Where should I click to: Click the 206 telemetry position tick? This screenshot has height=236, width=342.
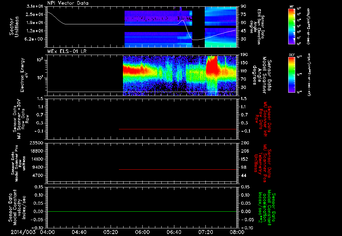coord(244,151)
